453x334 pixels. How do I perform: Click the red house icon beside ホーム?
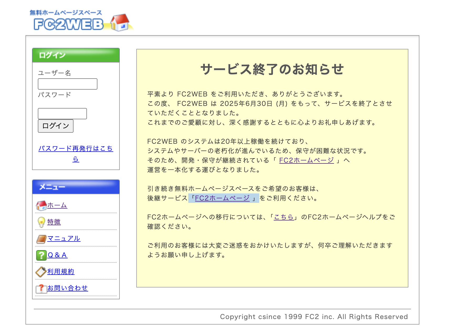[41, 205]
